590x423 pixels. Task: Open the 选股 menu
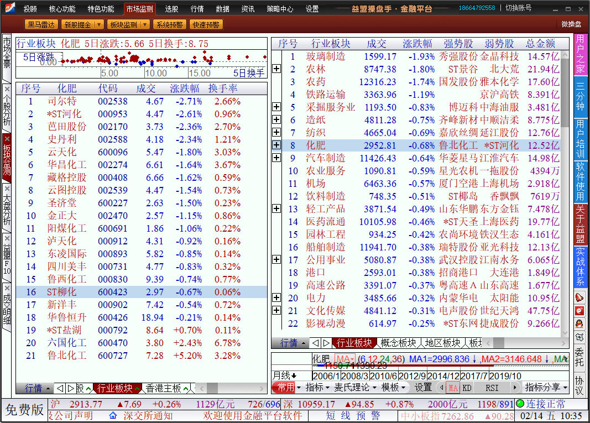[x=171, y=9]
